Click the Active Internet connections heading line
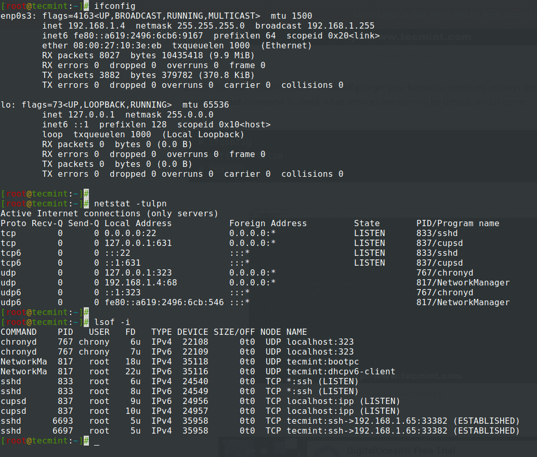This screenshot has height=457, width=537. coord(110,213)
